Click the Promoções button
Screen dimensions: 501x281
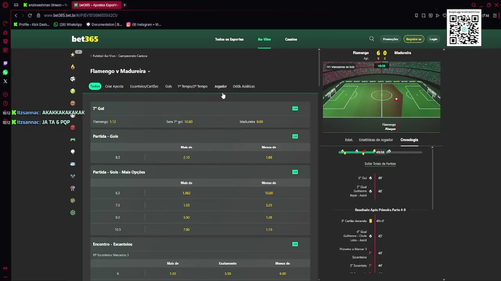pos(390,39)
